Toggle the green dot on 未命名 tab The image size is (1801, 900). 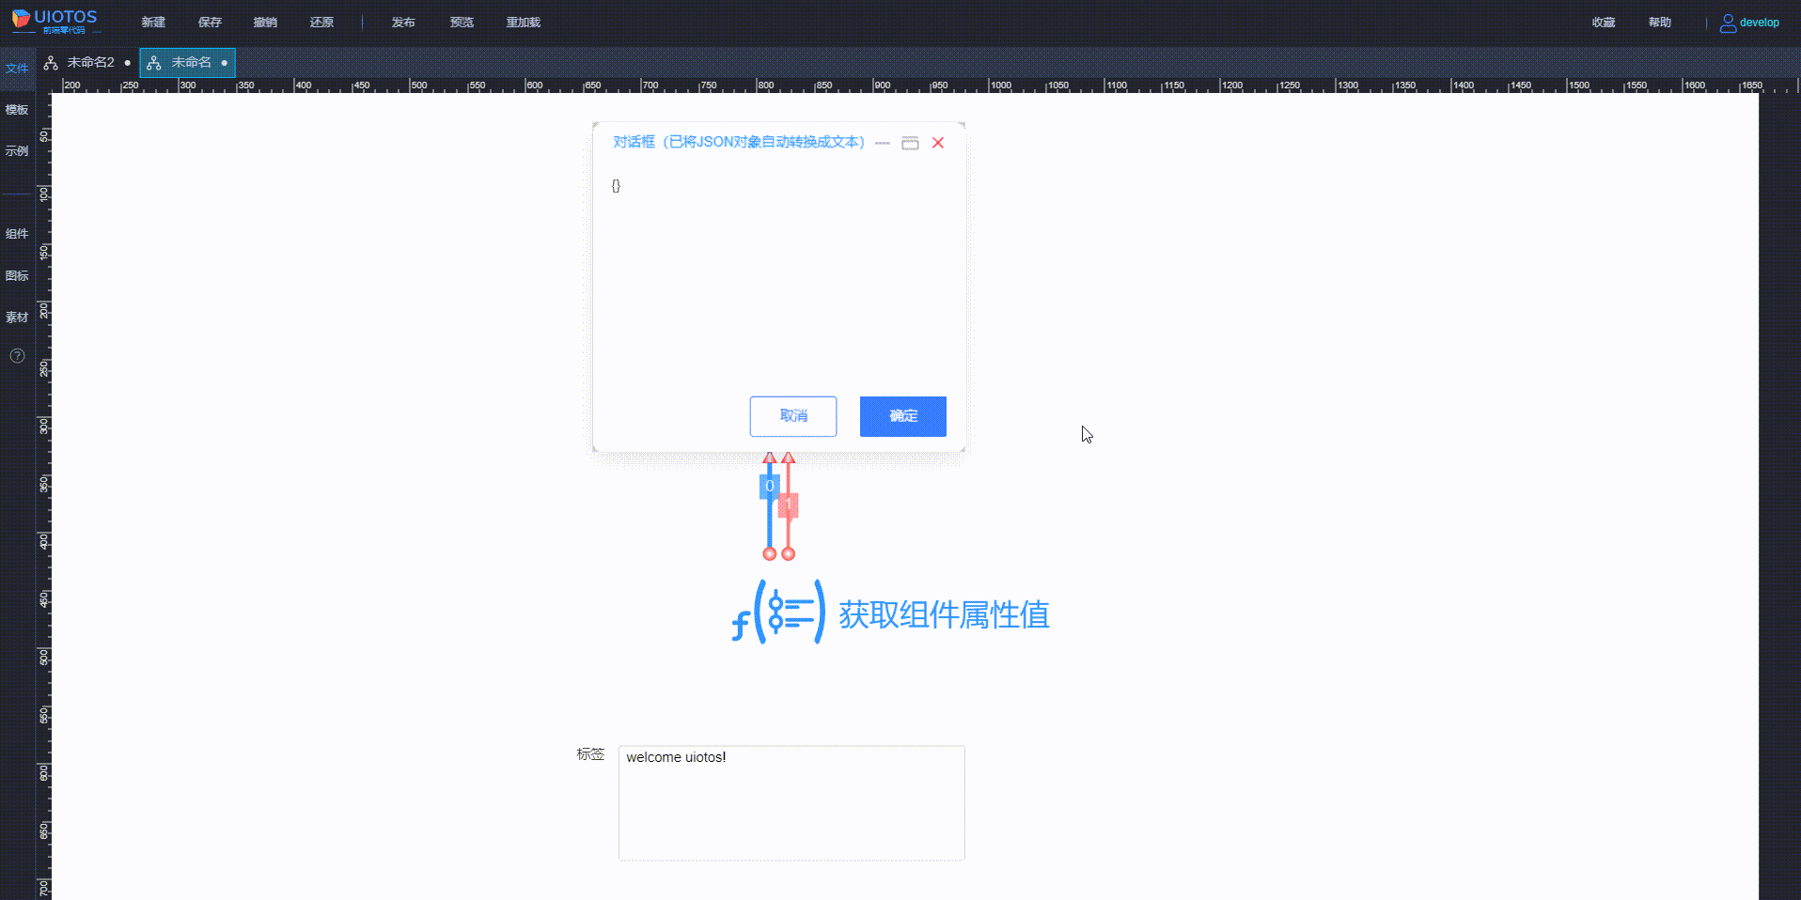[224, 63]
